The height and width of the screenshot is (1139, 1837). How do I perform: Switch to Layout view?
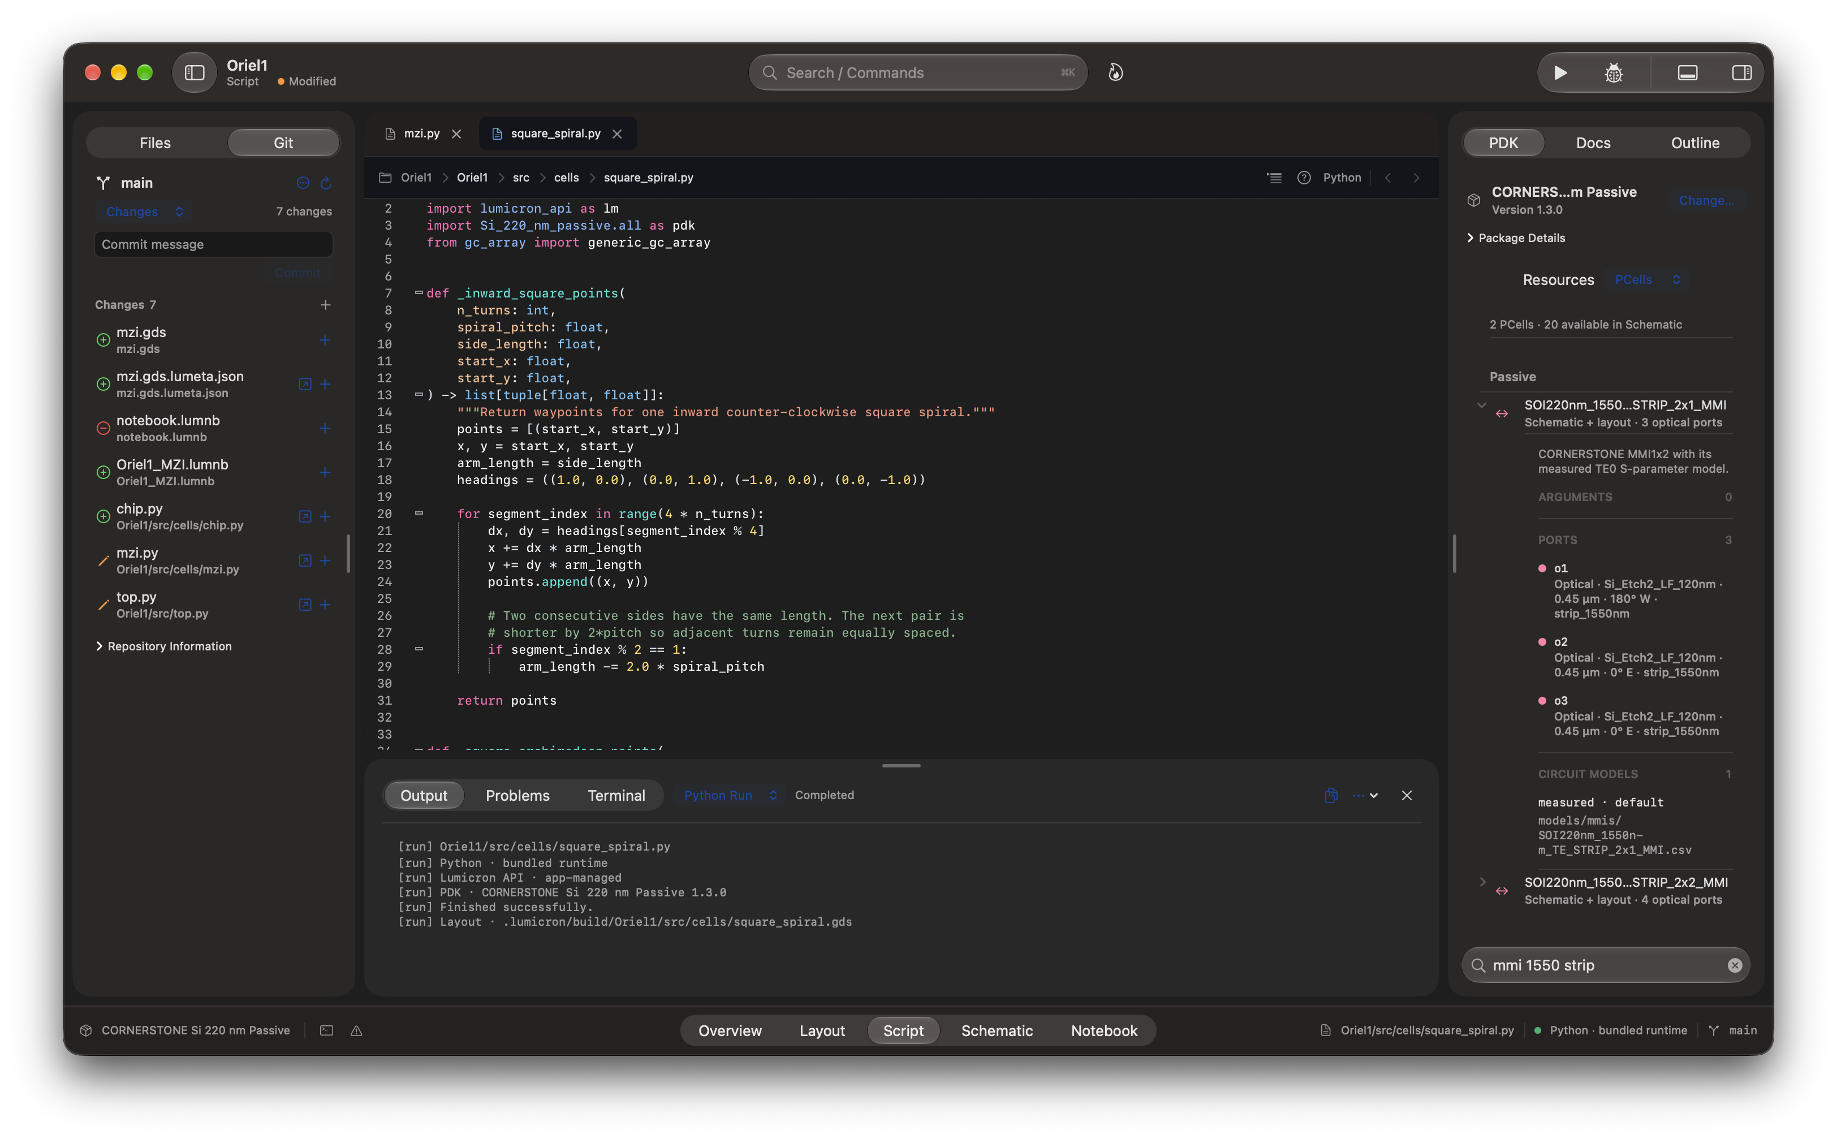pyautogui.click(x=822, y=1030)
